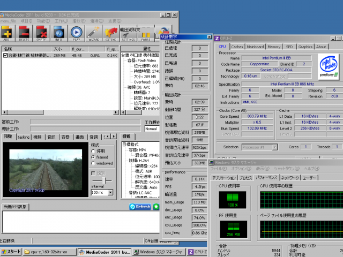Click the Refresh button
Screen dimensions: 343x257
pyautogui.click(x=140, y=207)
